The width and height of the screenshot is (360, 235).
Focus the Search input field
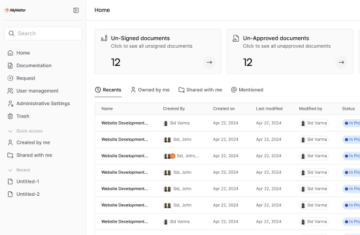click(x=43, y=33)
